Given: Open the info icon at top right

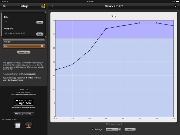Looking at the screenshot, I should (x=176, y=6).
